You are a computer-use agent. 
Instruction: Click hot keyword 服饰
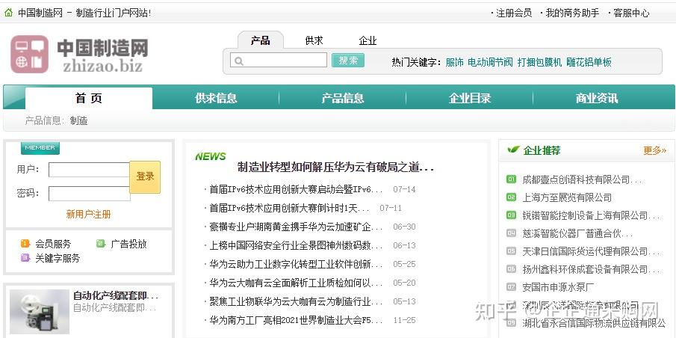click(454, 62)
